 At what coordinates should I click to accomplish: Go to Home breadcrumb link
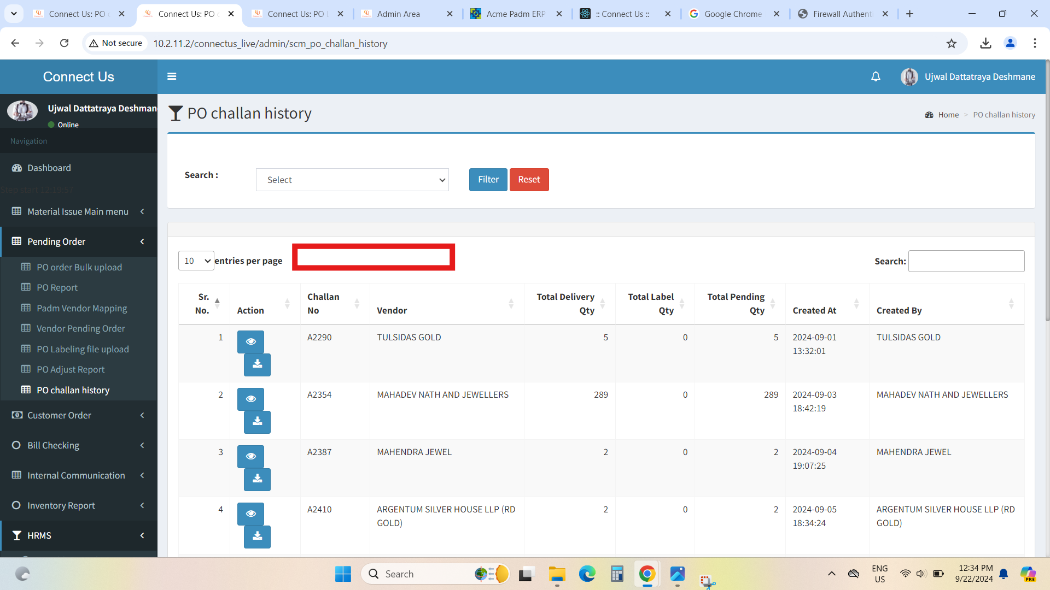coord(948,115)
